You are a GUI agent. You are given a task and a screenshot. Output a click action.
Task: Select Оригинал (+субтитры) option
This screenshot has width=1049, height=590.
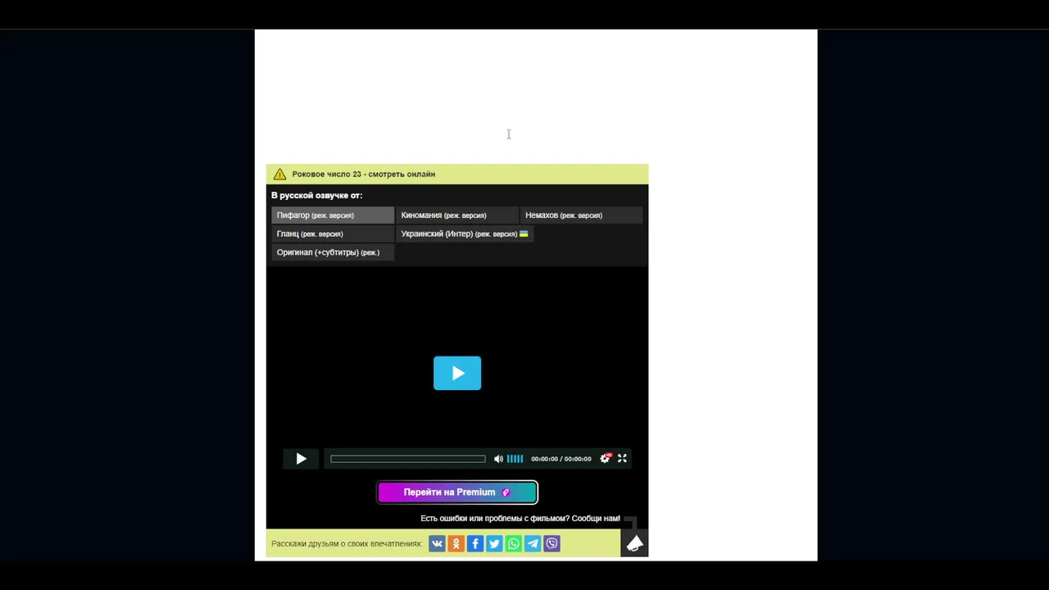[x=333, y=252]
